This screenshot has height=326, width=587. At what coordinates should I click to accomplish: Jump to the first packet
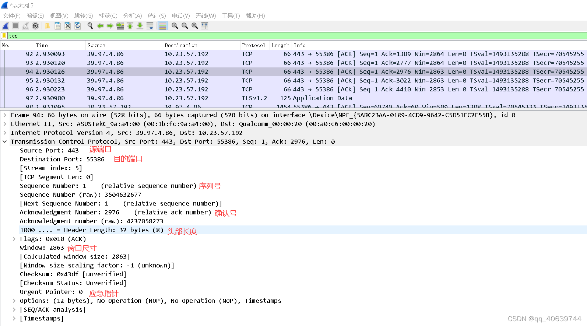tap(130, 26)
